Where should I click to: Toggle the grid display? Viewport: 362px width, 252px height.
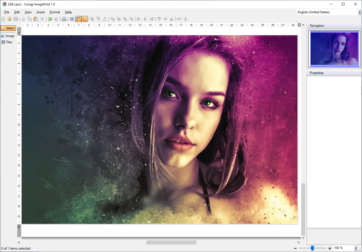click(x=72, y=19)
